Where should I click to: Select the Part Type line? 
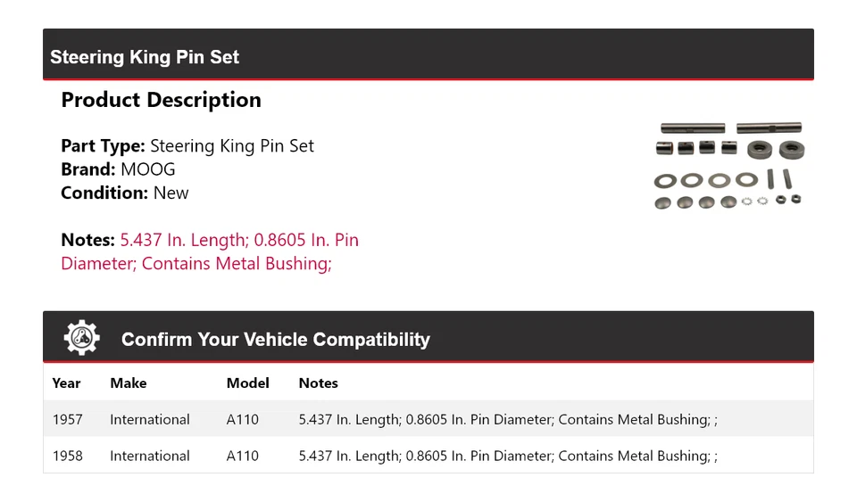click(187, 146)
